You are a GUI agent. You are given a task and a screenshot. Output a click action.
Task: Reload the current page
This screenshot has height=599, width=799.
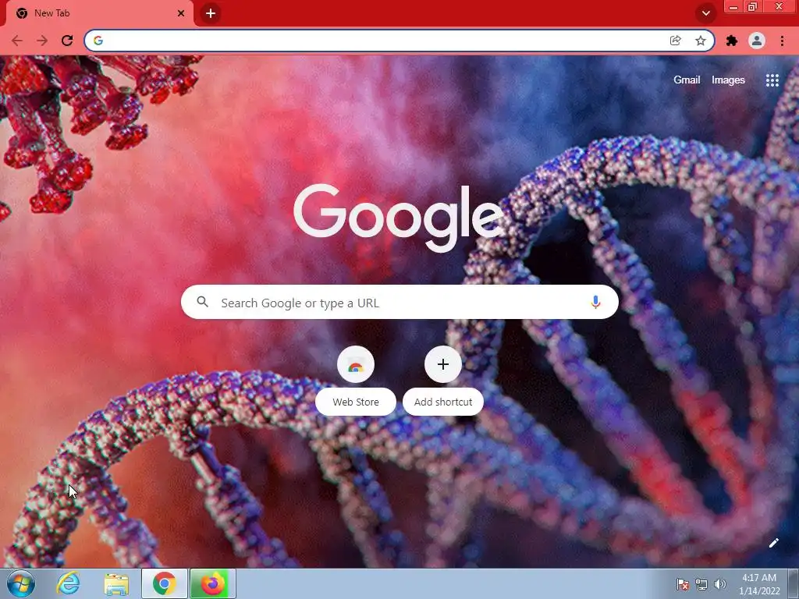[x=67, y=41]
